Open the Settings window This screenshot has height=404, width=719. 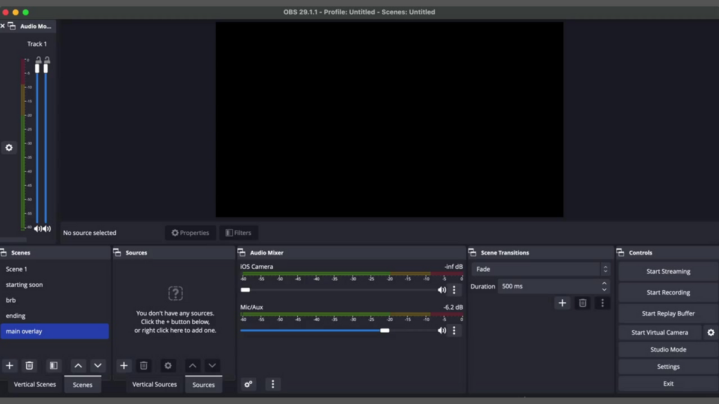tap(667, 366)
